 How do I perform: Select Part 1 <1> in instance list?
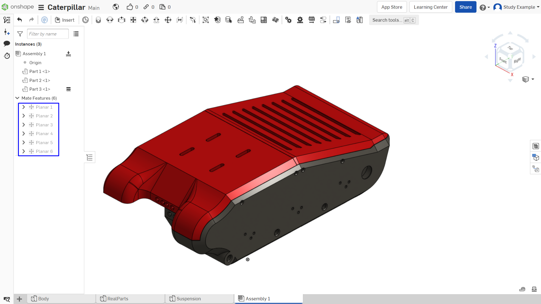39,71
